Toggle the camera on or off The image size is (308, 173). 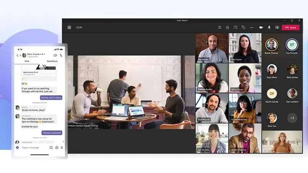(x=261, y=27)
